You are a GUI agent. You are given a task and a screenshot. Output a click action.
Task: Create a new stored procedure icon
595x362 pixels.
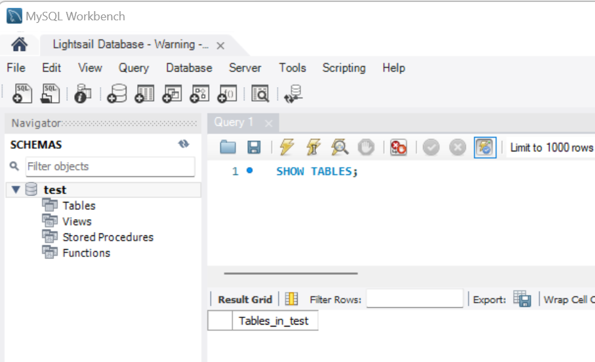coord(199,93)
